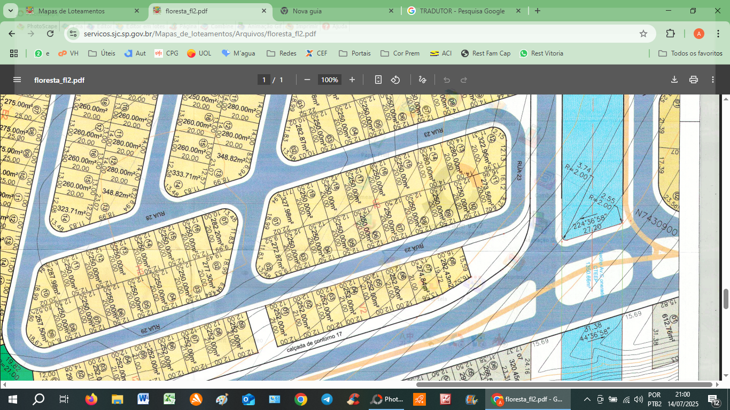This screenshot has width=730, height=410.
Task: Open Telegram from the taskbar
Action: 327,399
